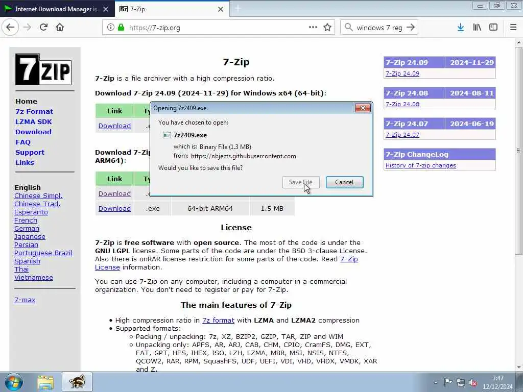This screenshot has height=392, width=523.
Task: Switch language to Japanese
Action: [x=30, y=237]
